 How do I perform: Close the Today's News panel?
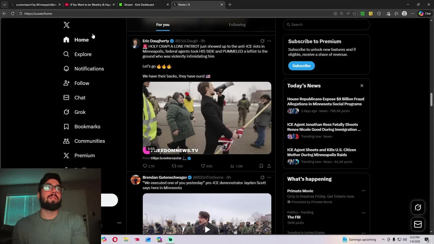[x=362, y=86]
